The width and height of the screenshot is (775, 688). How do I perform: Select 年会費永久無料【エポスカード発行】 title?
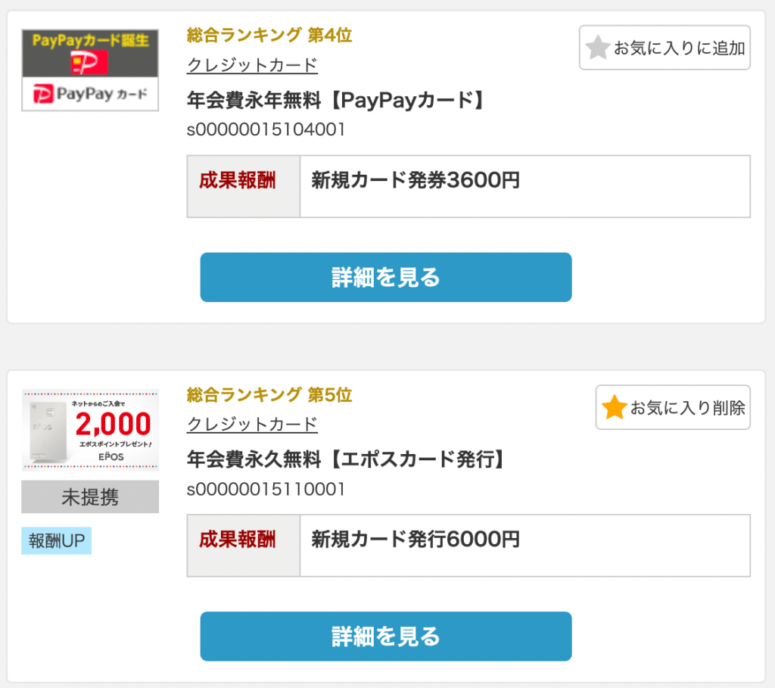click(x=345, y=459)
